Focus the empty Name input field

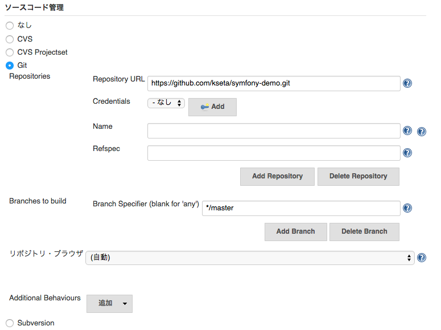[x=274, y=131]
